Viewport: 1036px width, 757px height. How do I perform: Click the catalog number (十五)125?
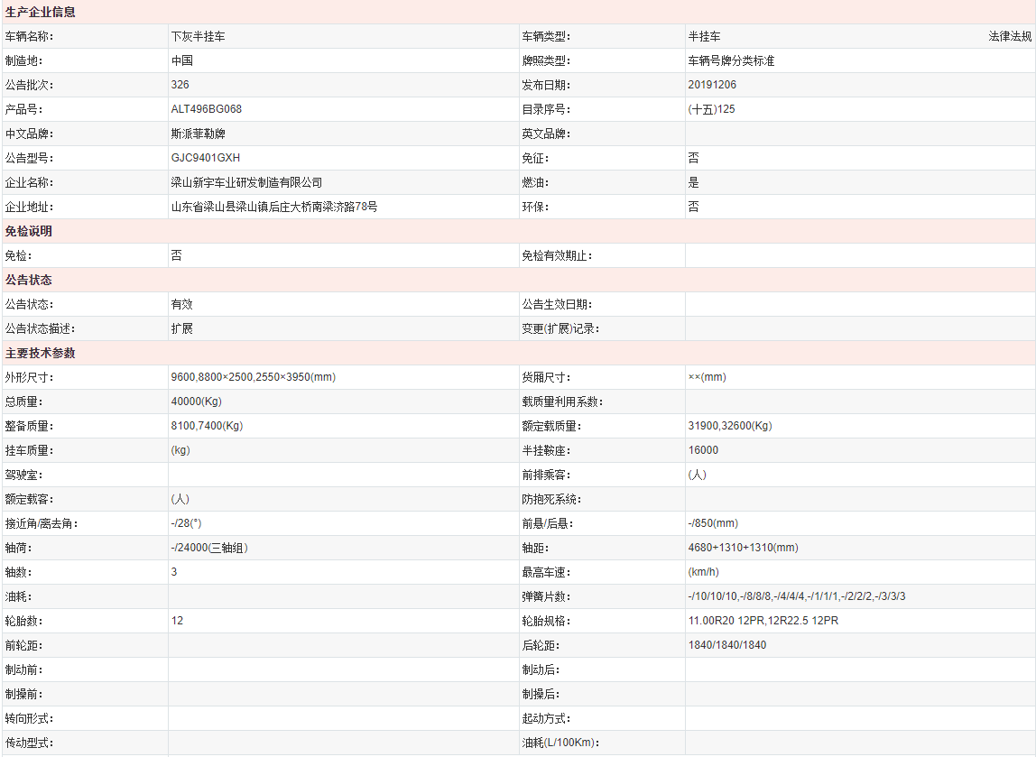(x=711, y=110)
